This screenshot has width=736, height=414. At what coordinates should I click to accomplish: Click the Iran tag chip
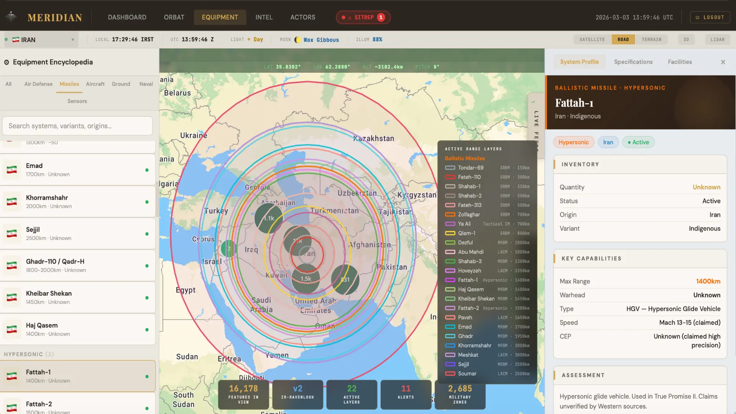608,142
